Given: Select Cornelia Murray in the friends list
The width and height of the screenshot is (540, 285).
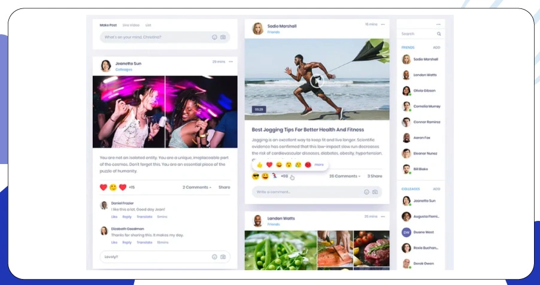Looking at the screenshot, I should click(421, 107).
